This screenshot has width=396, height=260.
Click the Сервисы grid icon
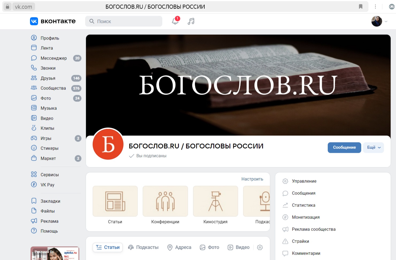[34, 174]
